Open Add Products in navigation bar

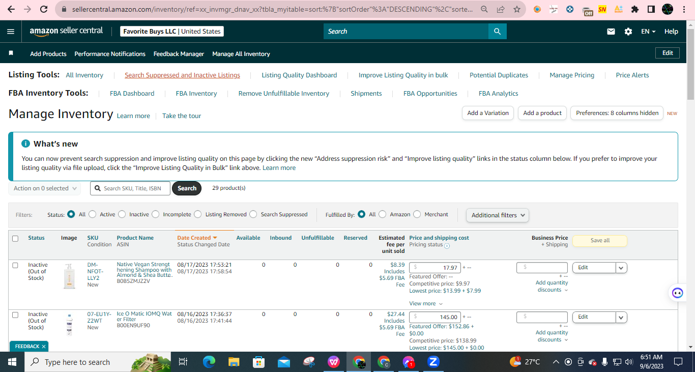48,54
